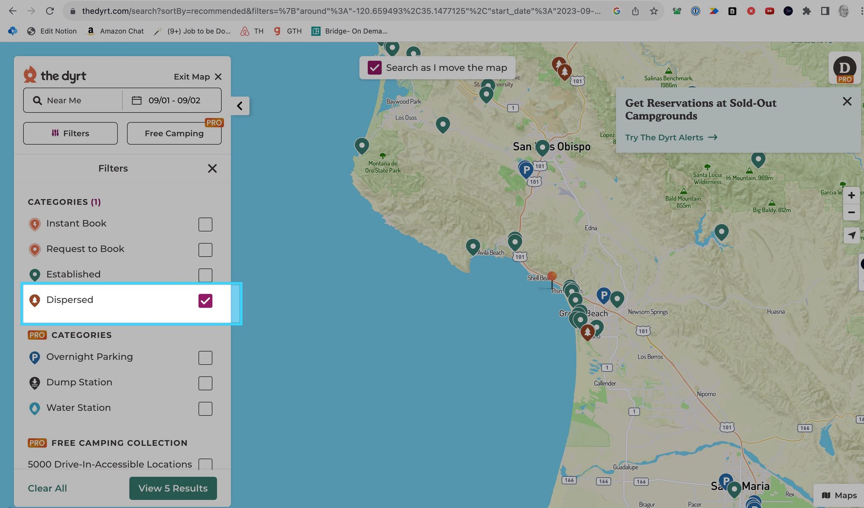Open the Dyrt PRO profile avatar
This screenshot has height=508, width=864.
coord(844,68)
